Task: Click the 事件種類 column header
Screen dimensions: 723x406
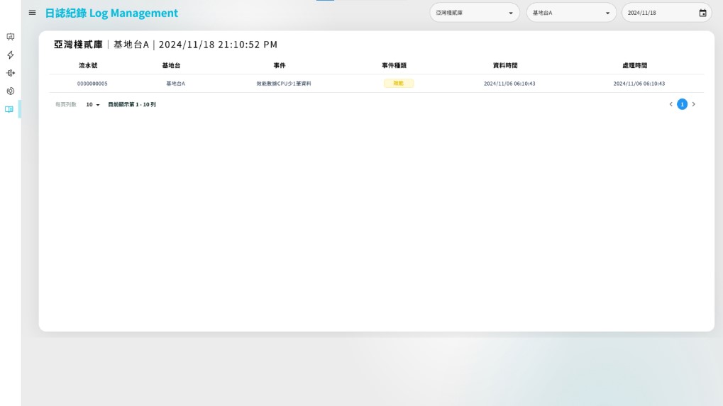Action: 394,65
